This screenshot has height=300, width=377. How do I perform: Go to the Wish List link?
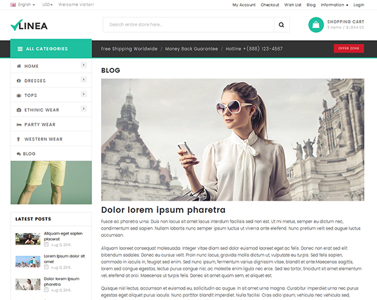click(x=293, y=5)
